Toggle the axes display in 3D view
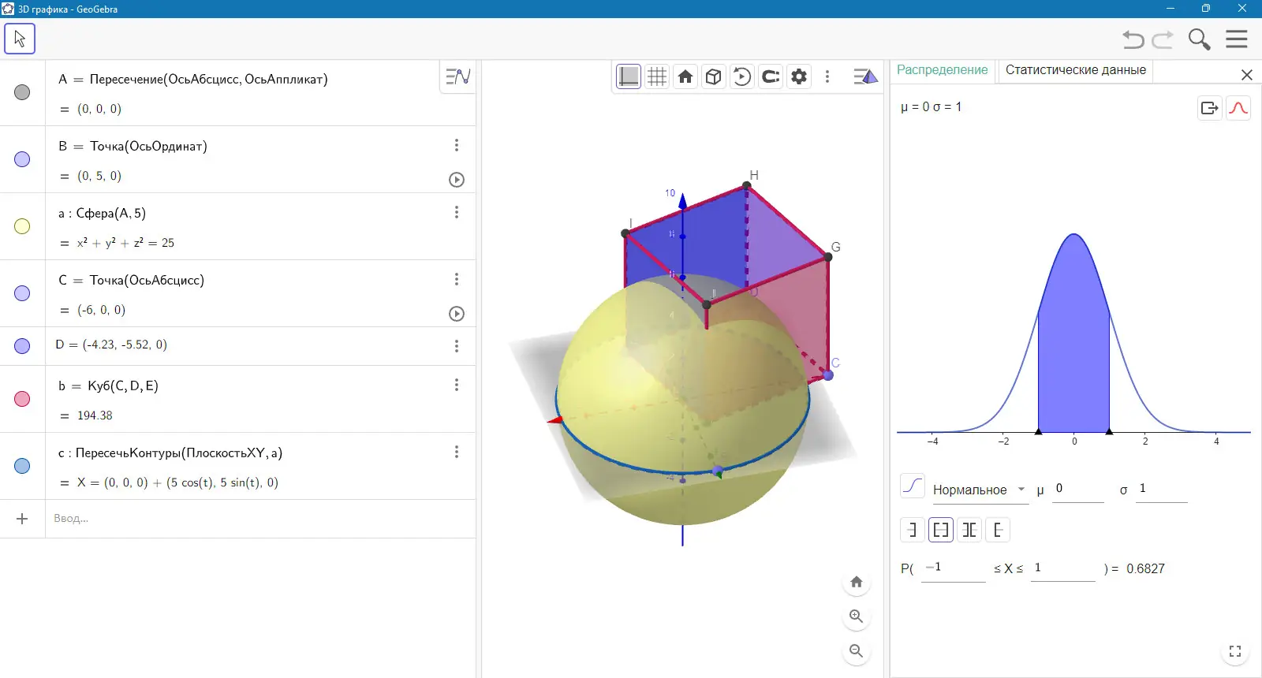The image size is (1262, 678). tap(629, 76)
